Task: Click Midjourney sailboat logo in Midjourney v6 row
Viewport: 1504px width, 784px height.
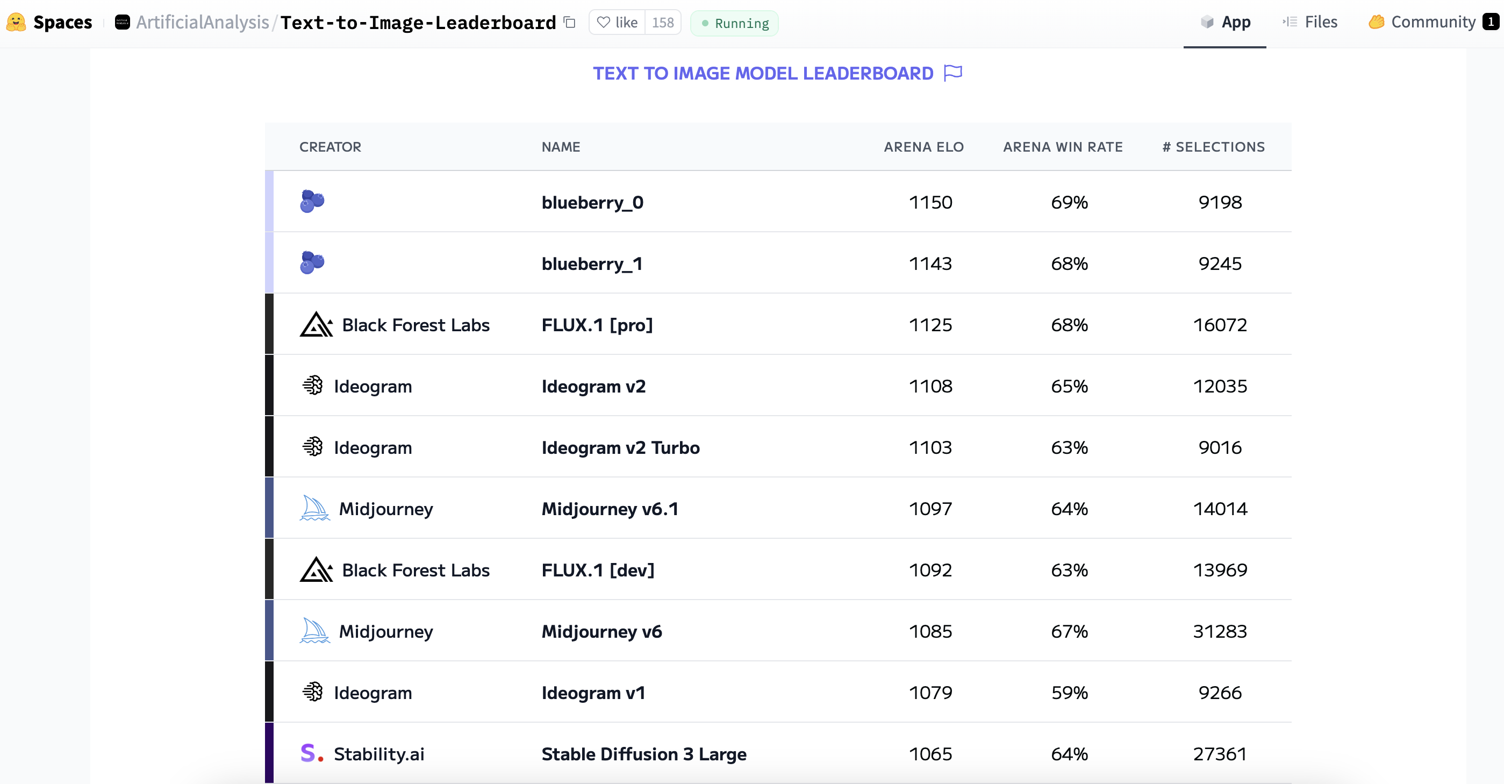Action: tap(314, 631)
